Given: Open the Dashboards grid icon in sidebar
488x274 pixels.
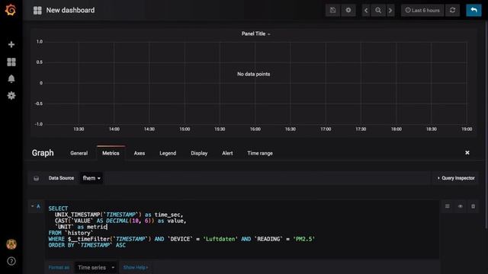Looking at the screenshot, I should pyautogui.click(x=11, y=62).
